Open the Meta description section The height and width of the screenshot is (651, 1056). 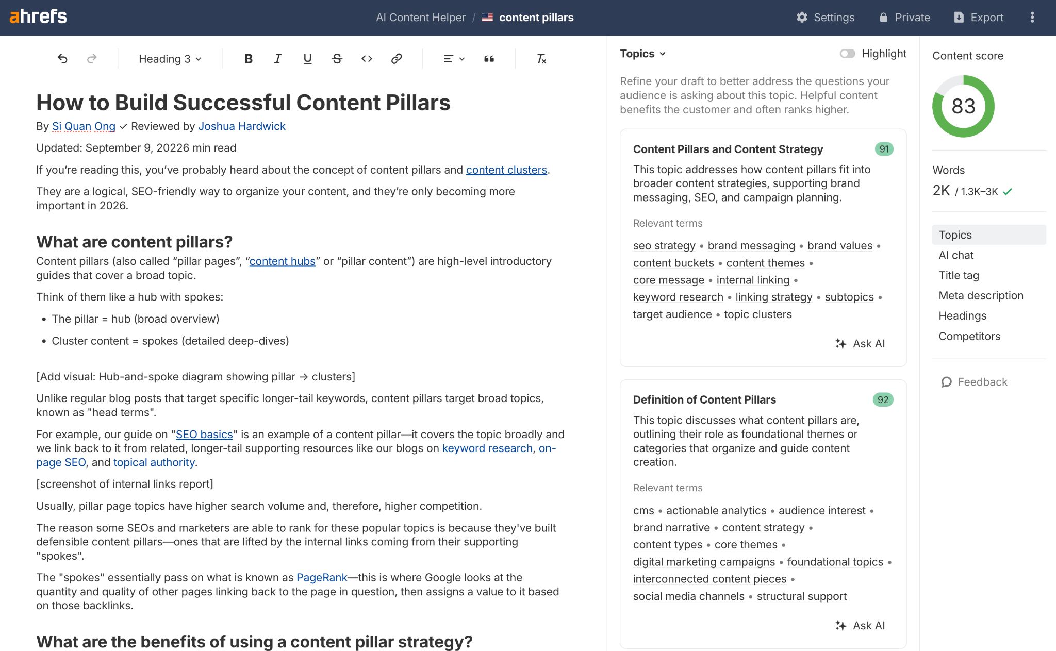point(980,295)
